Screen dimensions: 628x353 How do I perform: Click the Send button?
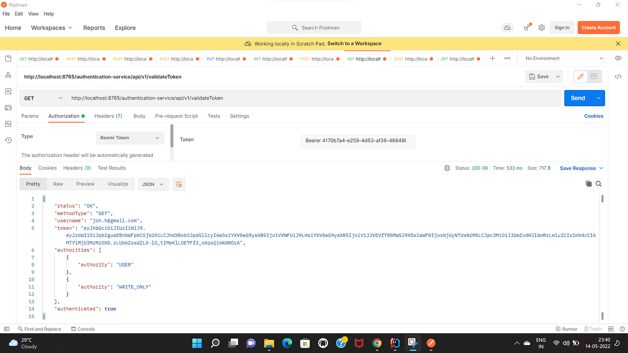(578, 98)
